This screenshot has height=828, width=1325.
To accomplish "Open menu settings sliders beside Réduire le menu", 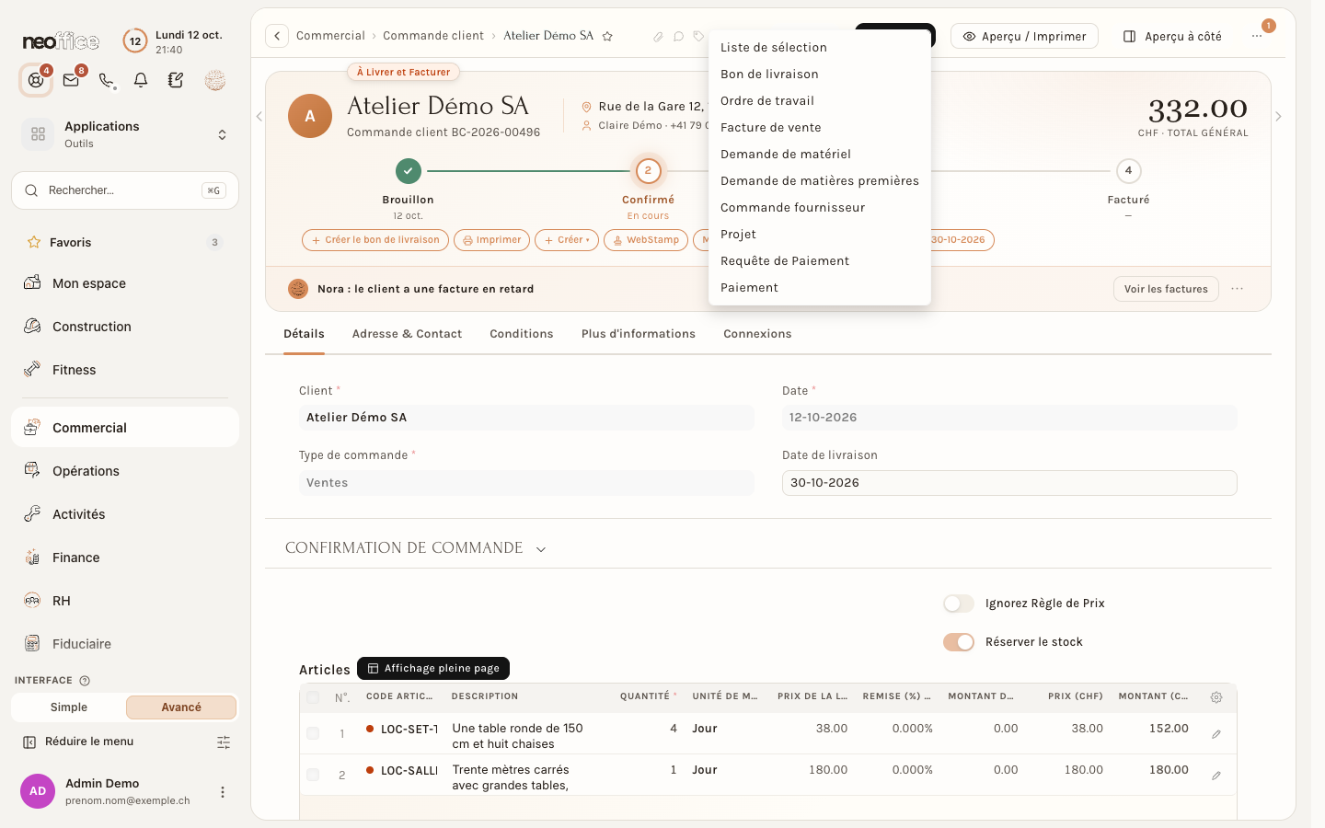I will tap(224, 742).
